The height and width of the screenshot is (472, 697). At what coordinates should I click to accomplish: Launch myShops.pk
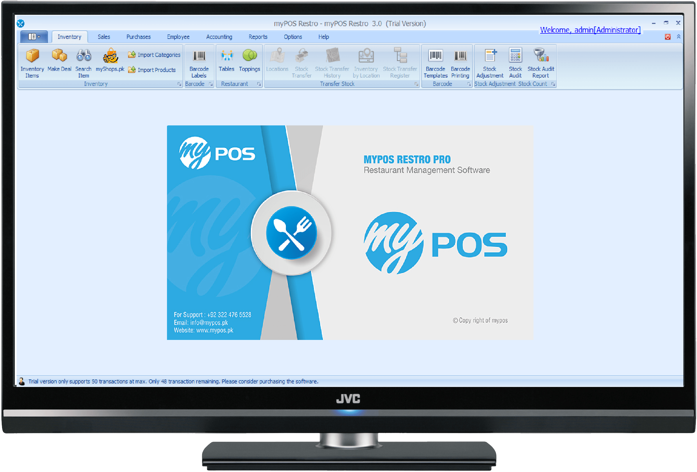[110, 60]
